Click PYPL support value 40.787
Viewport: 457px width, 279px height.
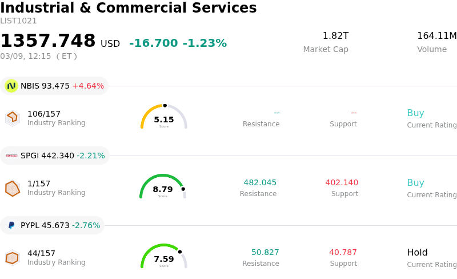[343, 253]
